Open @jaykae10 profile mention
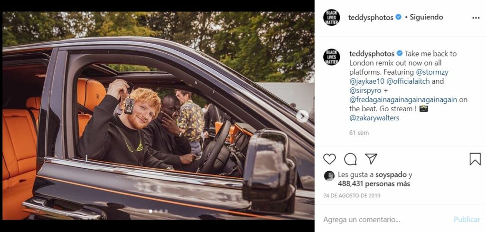The width and height of the screenshot is (486, 232). click(366, 81)
